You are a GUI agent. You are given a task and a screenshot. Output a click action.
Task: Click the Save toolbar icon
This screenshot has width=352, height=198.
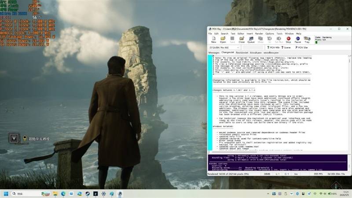pos(232,40)
